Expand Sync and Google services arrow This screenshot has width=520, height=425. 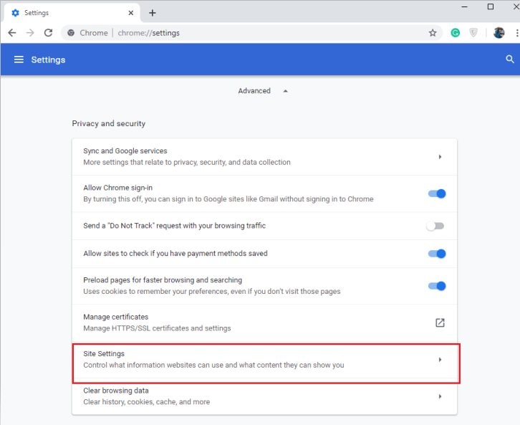point(440,156)
